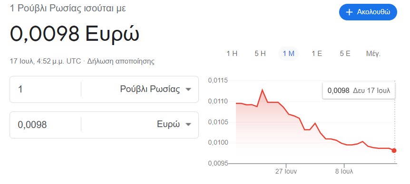This screenshot has height=184, width=410.
Task: Select the 1 Μ chart range
Action: [288, 54]
